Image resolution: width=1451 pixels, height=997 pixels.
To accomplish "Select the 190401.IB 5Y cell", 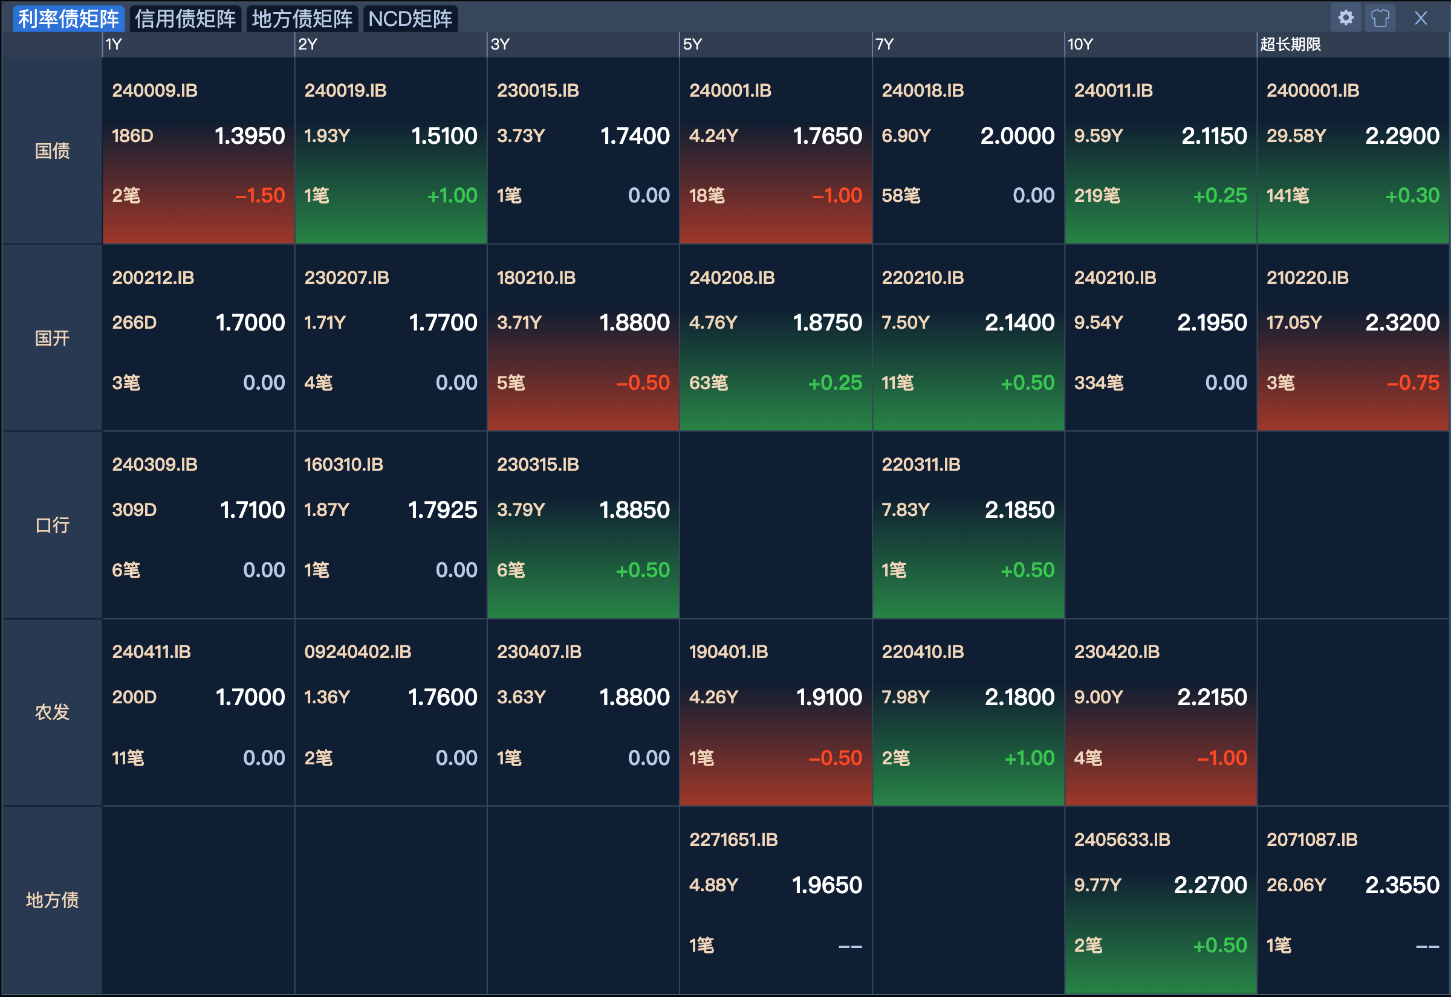I will [775, 712].
